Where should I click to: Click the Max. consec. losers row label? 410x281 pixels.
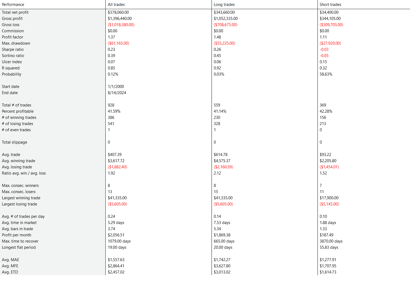(x=19, y=192)
